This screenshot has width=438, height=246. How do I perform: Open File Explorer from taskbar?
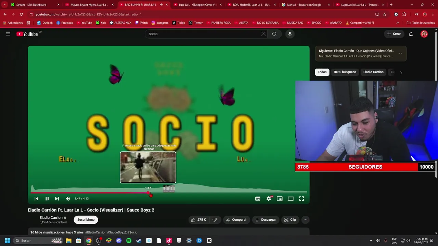(x=68, y=241)
